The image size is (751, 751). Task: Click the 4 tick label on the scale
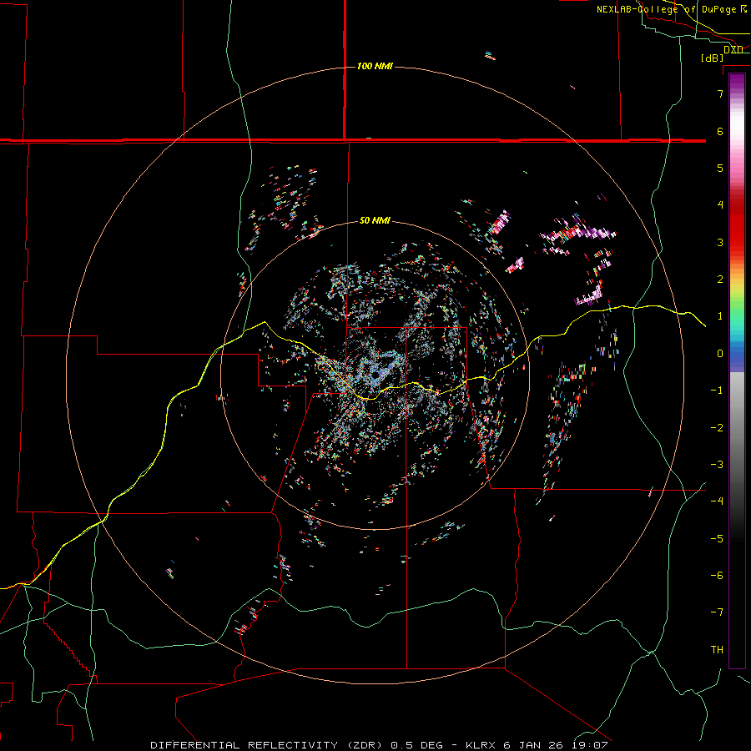coord(720,205)
